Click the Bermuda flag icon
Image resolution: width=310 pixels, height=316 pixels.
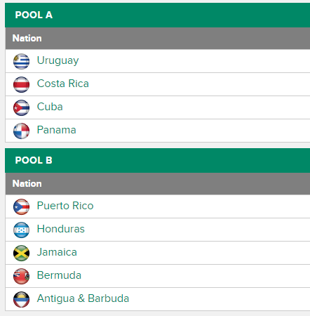tap(21, 276)
